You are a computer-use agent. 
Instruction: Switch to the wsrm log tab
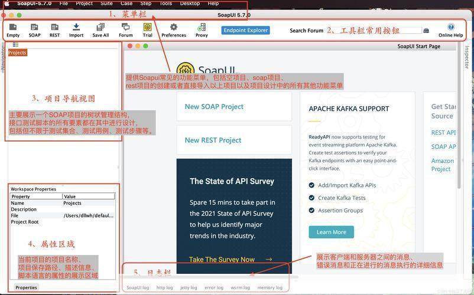pyautogui.click(x=241, y=287)
